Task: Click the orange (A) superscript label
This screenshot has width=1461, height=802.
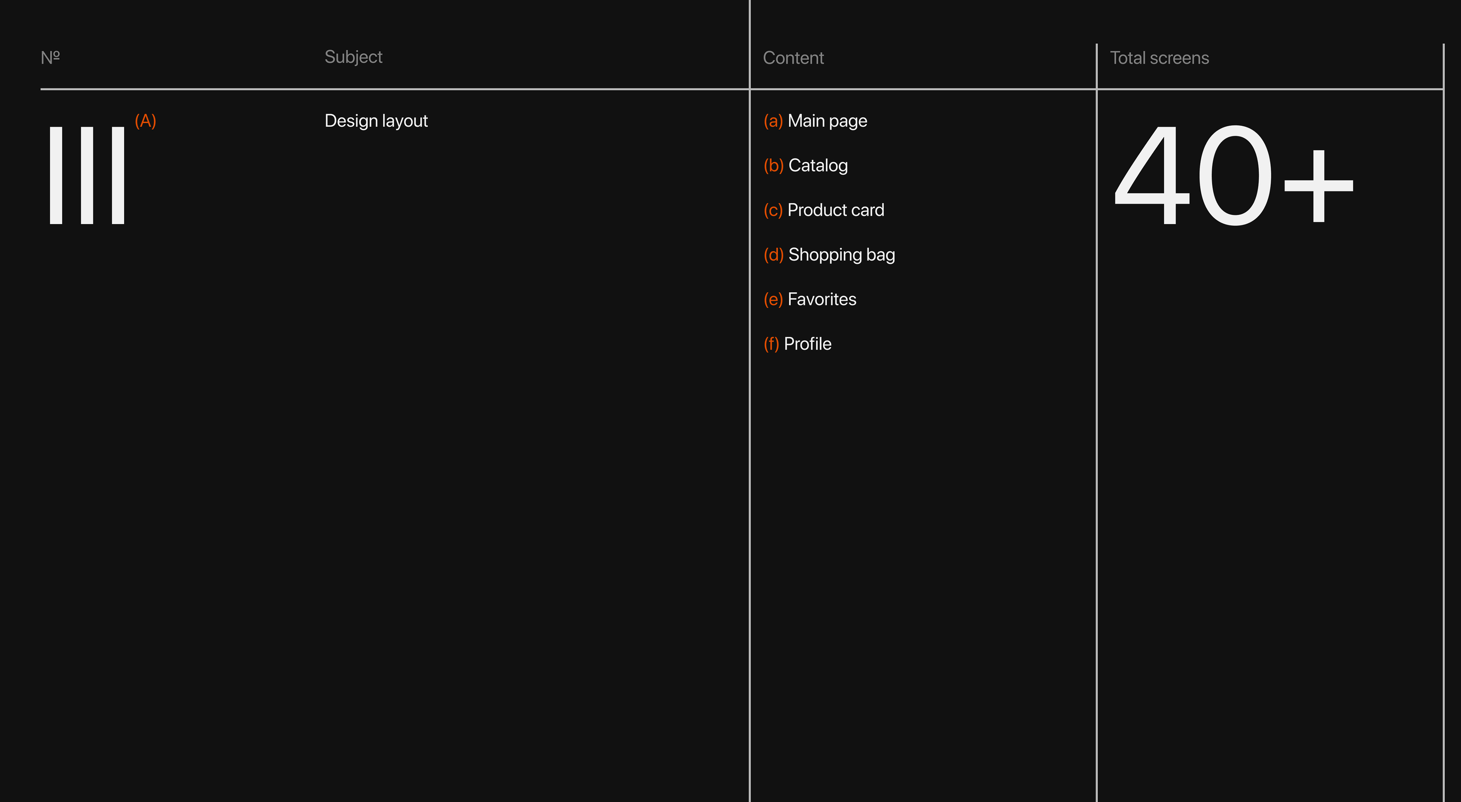Action: pyautogui.click(x=145, y=121)
